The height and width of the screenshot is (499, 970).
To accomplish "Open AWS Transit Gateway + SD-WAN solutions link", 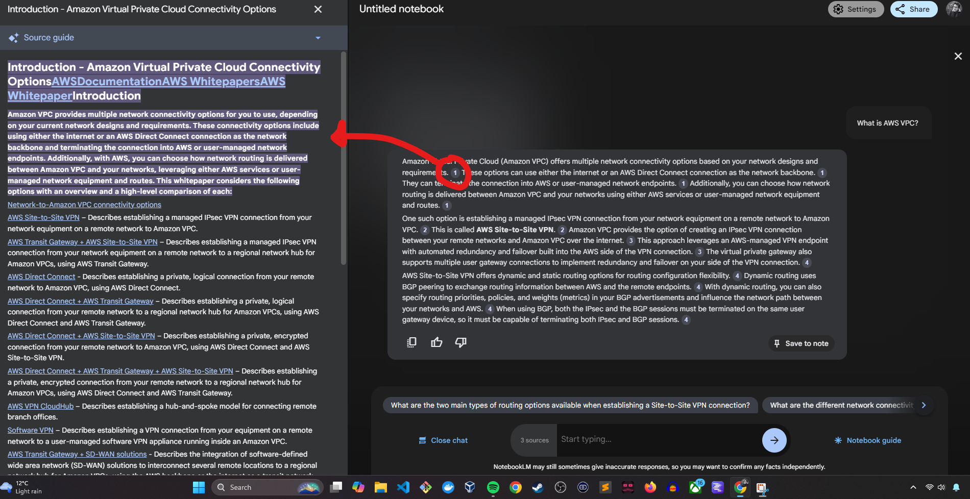I will 77,454.
